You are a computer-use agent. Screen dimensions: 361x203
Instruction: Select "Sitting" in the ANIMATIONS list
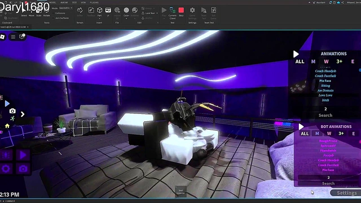325,86
